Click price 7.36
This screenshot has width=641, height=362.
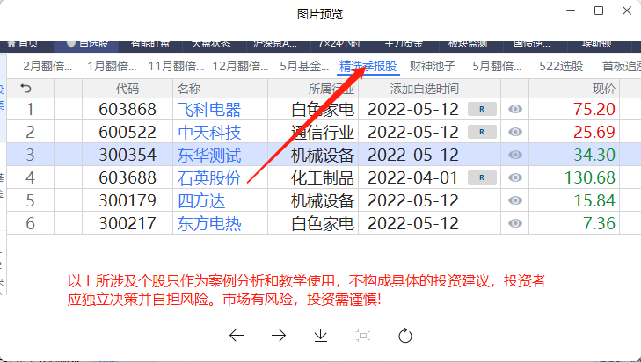599,224
